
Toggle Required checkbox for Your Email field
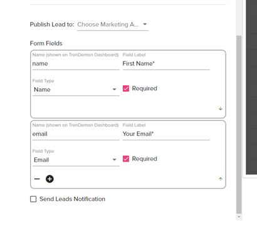click(126, 159)
